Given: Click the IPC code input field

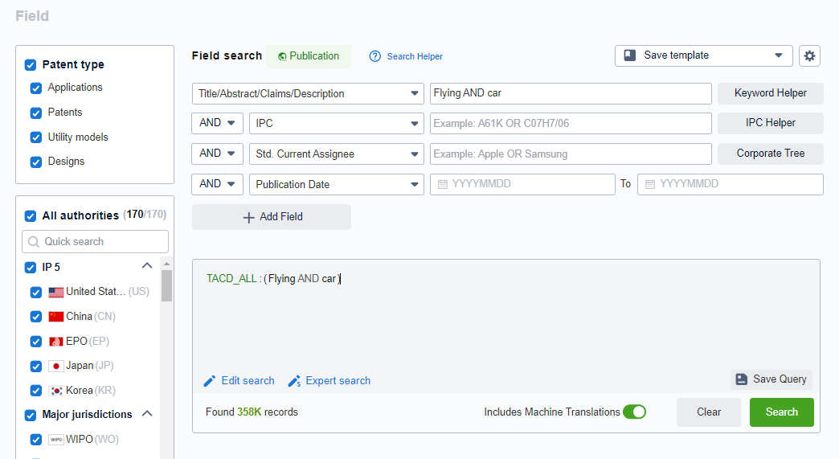Looking at the screenshot, I should point(570,123).
